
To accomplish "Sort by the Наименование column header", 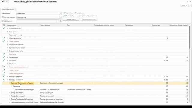I will coord(23,25).
